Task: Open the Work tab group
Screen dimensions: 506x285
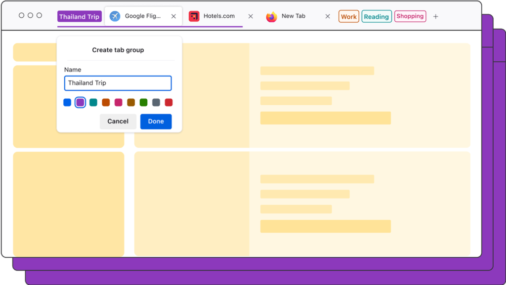Action: point(348,16)
